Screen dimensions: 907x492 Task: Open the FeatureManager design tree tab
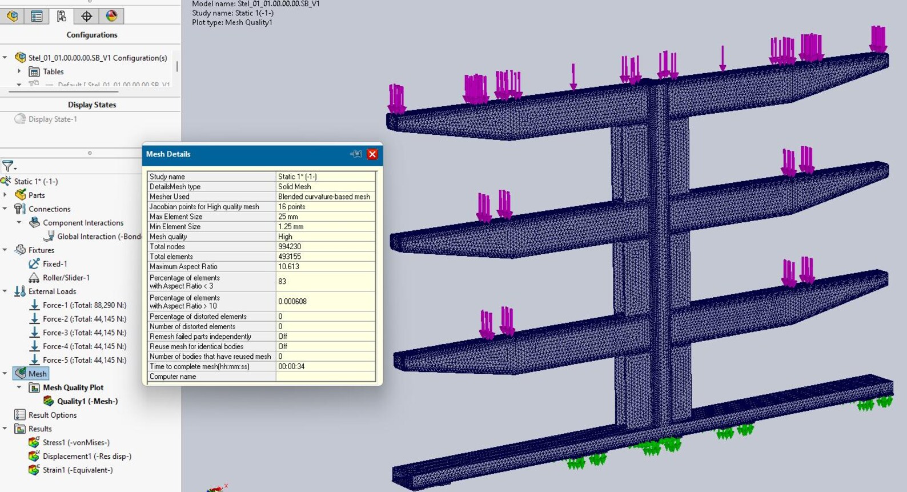(x=12, y=16)
